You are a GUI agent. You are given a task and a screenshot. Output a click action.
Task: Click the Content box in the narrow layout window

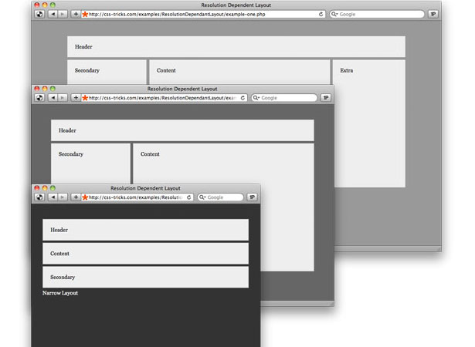(146, 254)
